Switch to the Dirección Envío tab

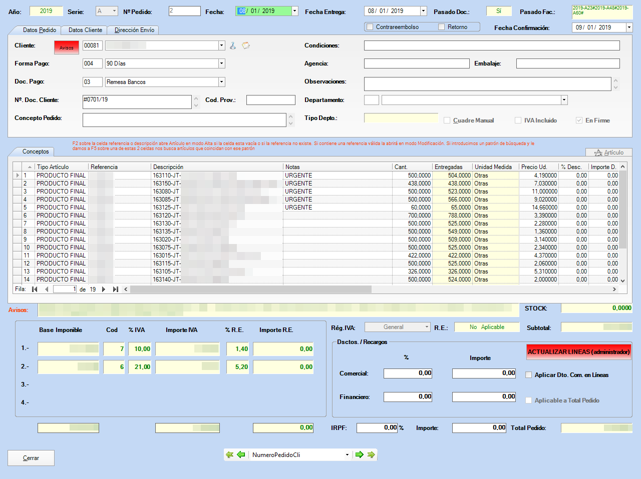[x=134, y=30]
